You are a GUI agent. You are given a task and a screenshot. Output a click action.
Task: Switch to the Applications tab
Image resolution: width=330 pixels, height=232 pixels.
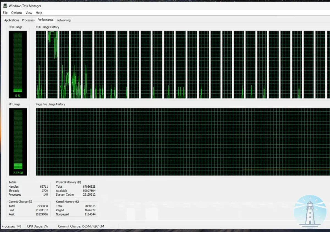(11, 20)
